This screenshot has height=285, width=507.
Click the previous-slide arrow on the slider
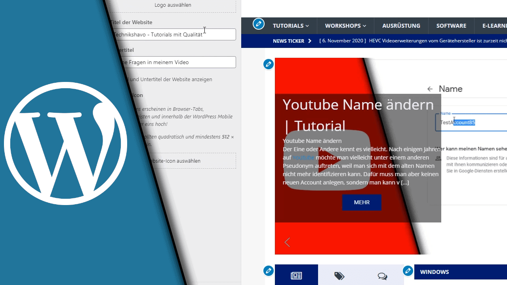coord(287,242)
